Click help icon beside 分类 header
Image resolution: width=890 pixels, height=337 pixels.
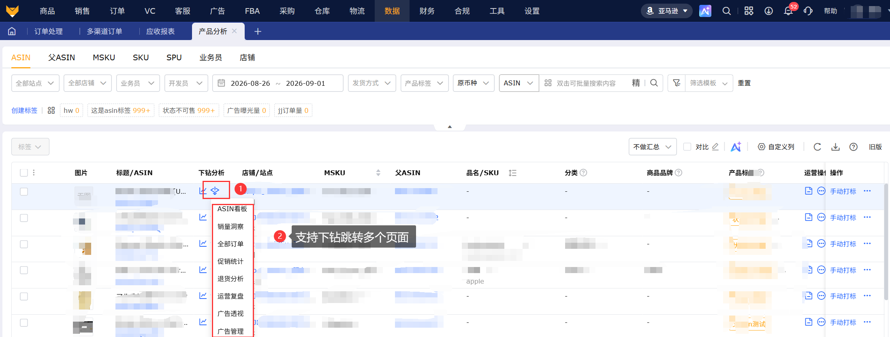point(583,173)
